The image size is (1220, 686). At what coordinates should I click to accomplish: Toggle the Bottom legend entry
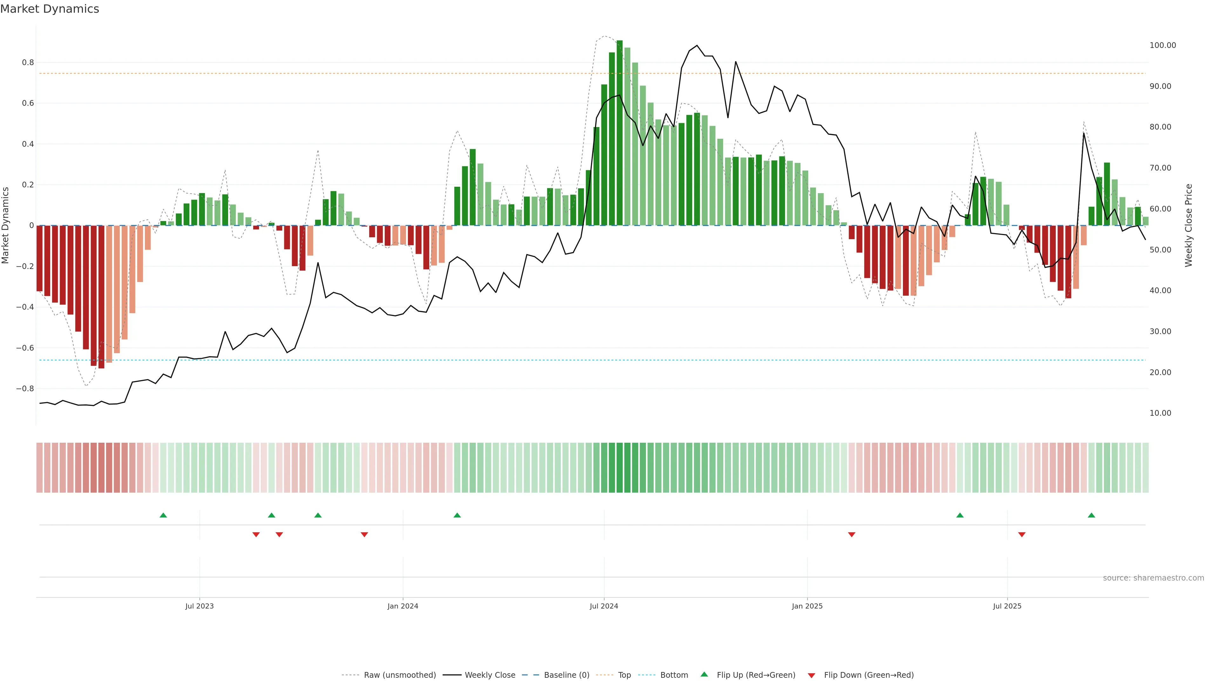[674, 675]
